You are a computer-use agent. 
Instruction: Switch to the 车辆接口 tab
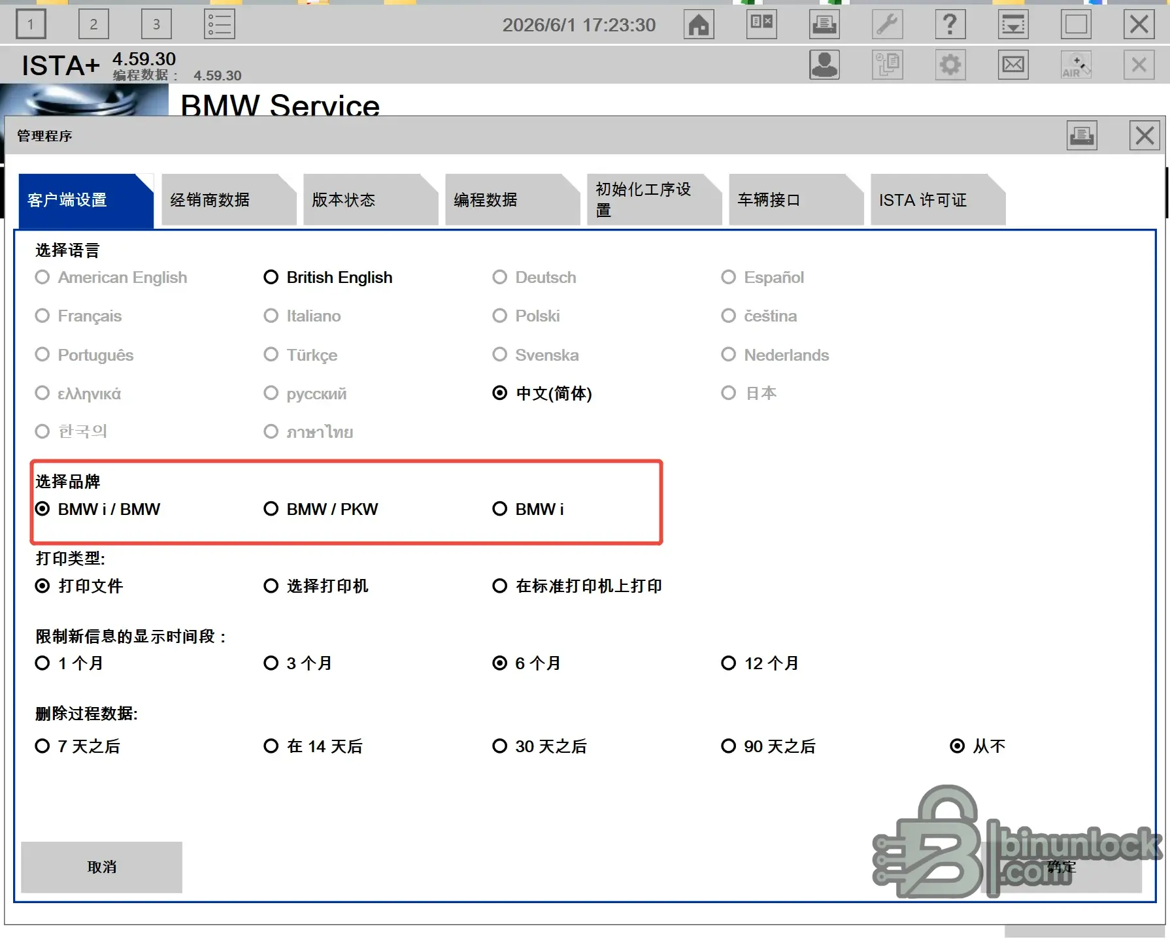pyautogui.click(x=796, y=200)
